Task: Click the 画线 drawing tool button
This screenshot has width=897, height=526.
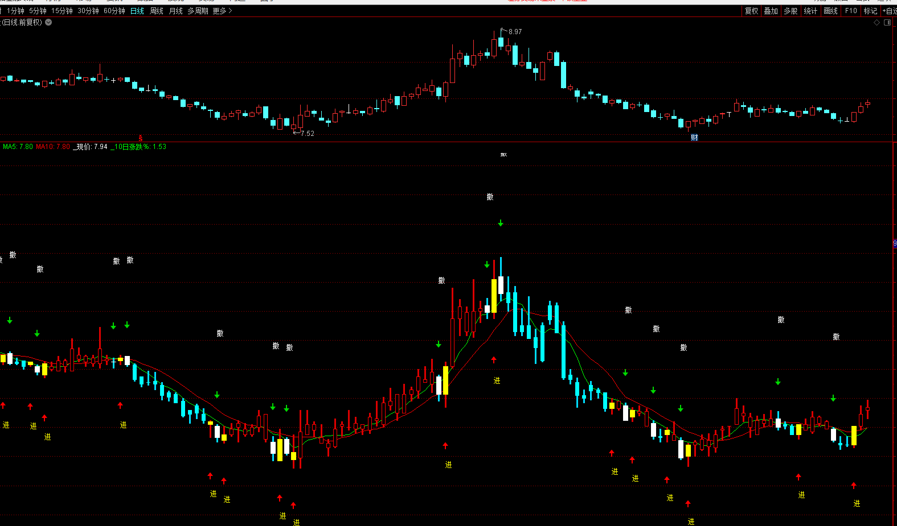Action: tap(830, 11)
